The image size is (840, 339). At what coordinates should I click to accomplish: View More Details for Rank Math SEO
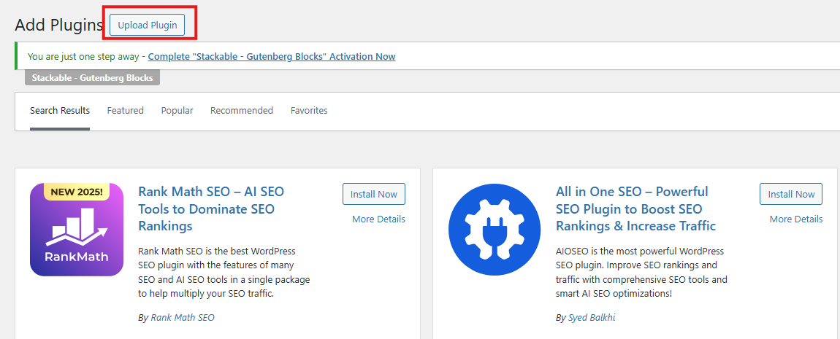click(379, 219)
